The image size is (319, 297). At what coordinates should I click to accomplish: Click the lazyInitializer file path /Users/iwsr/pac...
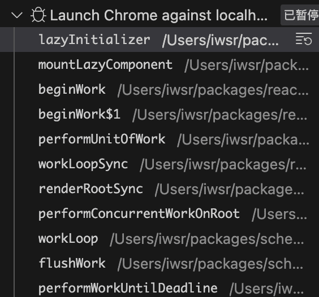221,41
